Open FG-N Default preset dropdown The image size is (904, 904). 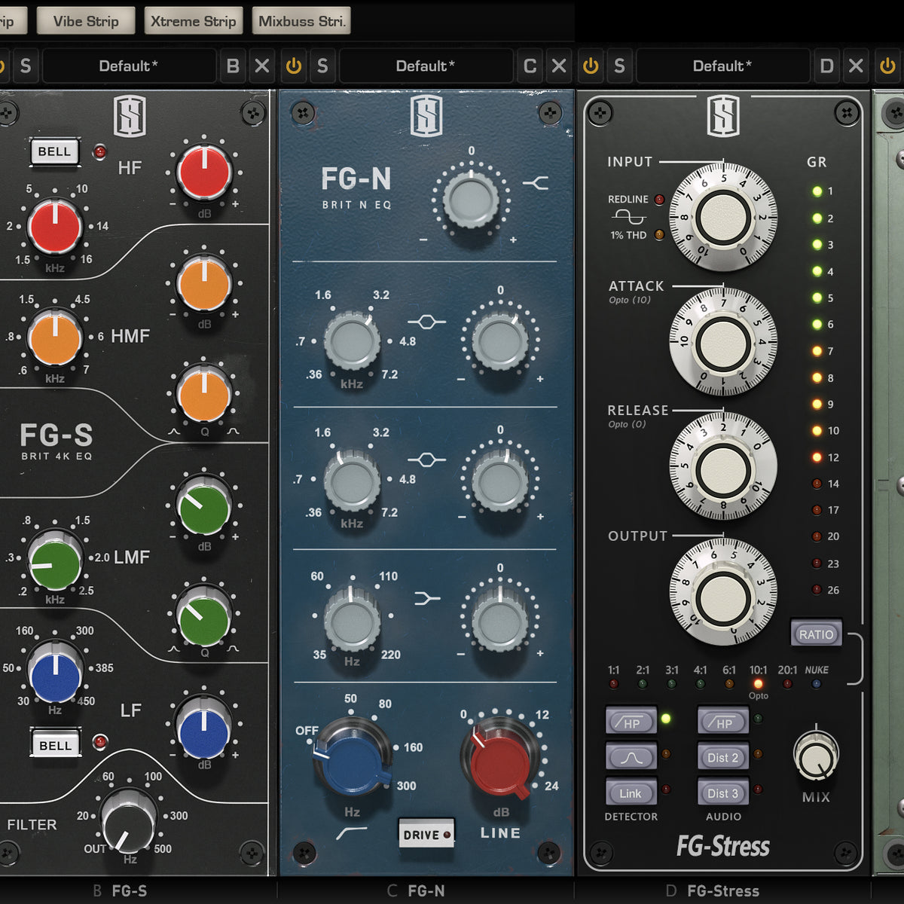pos(426,66)
